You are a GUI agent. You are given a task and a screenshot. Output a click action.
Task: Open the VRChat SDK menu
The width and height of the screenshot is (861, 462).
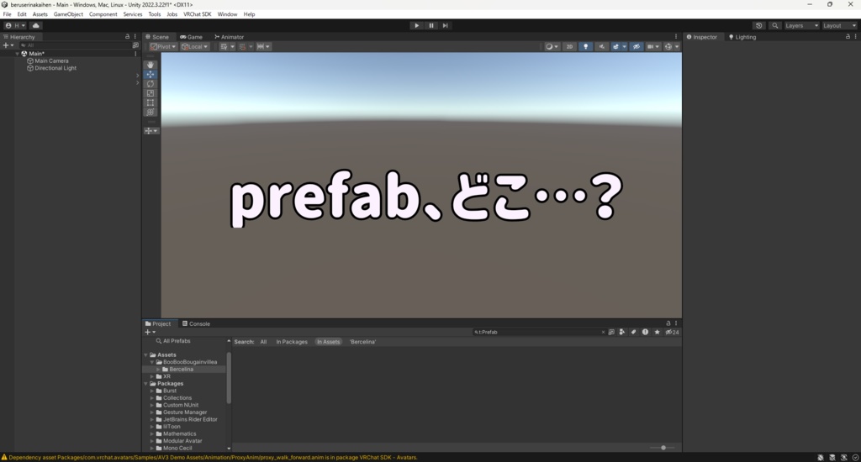tap(197, 14)
